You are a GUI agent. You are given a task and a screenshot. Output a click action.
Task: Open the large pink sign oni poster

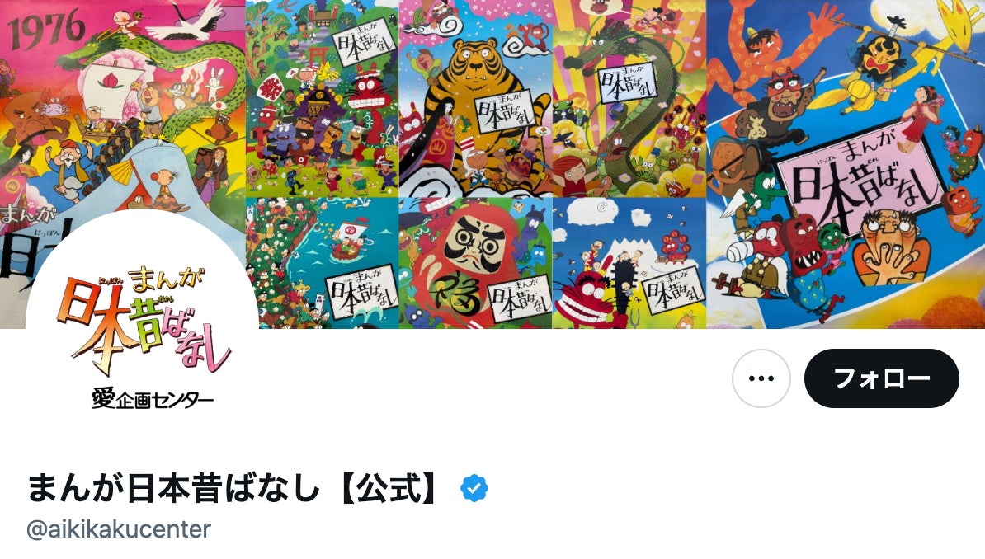846,164
